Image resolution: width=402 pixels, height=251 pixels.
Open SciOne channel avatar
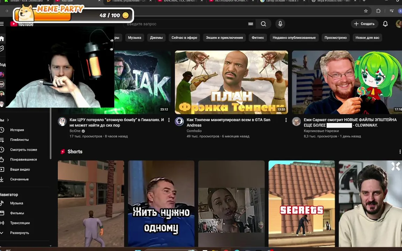[62, 121]
